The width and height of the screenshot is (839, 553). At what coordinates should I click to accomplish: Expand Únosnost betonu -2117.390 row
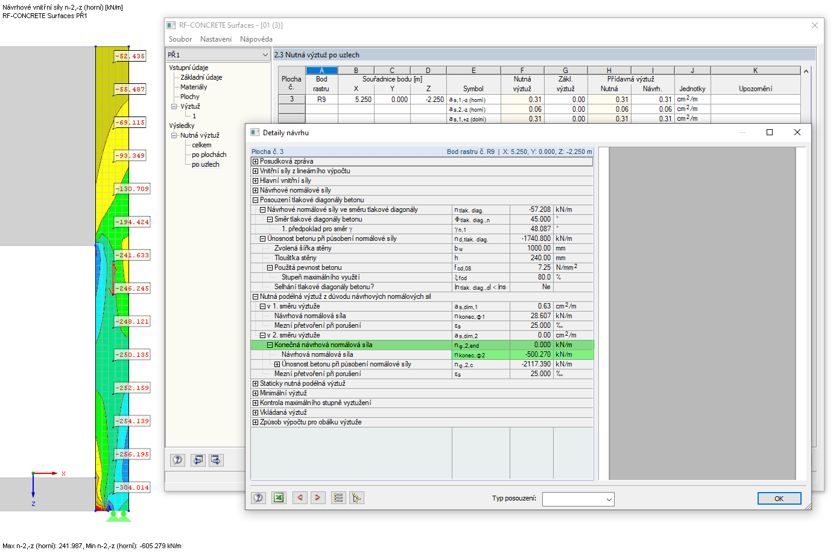pyautogui.click(x=277, y=364)
